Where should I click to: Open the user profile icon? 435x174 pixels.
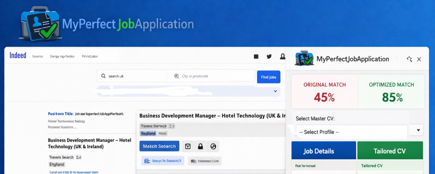click(x=282, y=57)
